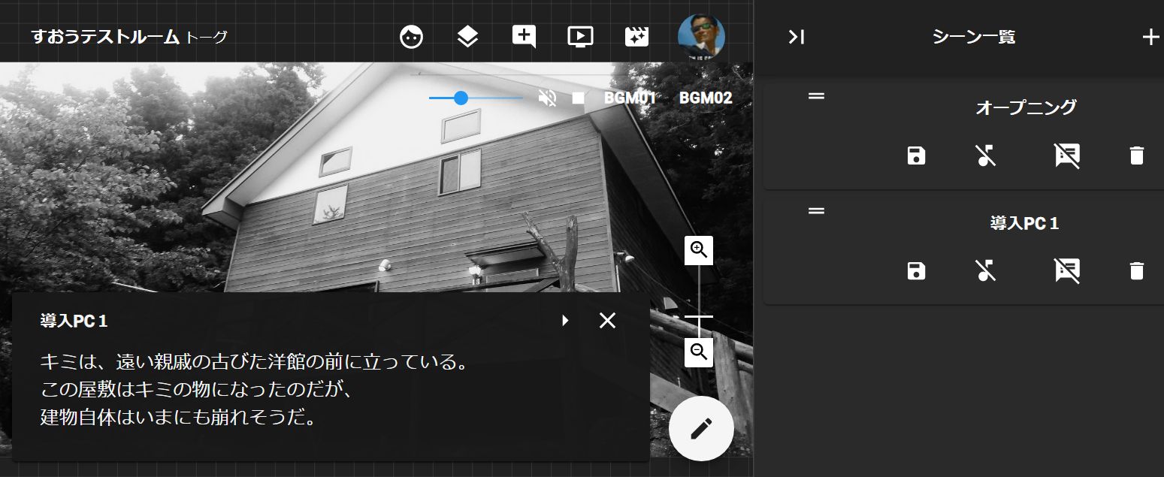The image size is (1164, 477).
Task: Collapse the scene list side panel
Action: pyautogui.click(x=797, y=37)
